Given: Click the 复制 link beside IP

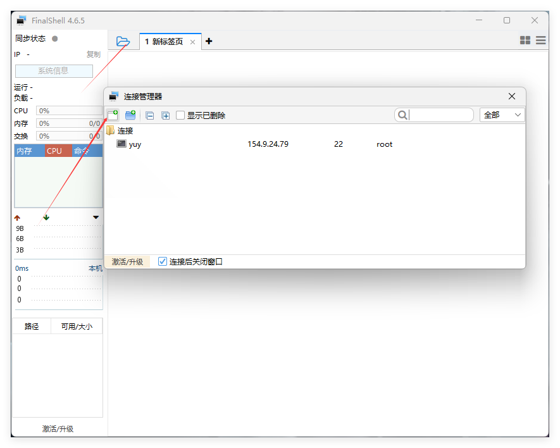Looking at the screenshot, I should point(93,54).
